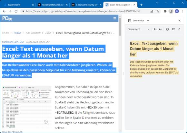The height and width of the screenshot is (133, 187).
Task: Open Alle Themen breadcrumb link
Action: pos(33,33)
